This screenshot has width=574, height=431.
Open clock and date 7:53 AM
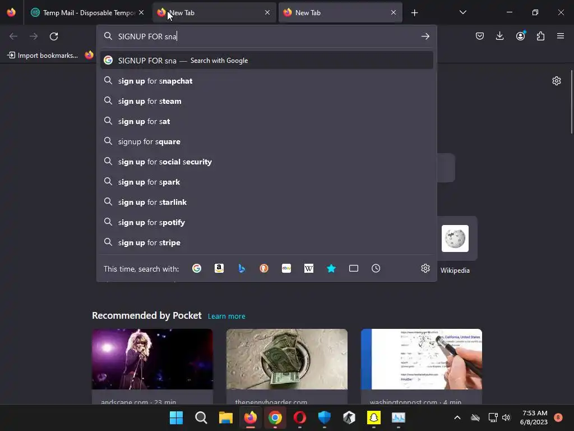click(x=534, y=418)
